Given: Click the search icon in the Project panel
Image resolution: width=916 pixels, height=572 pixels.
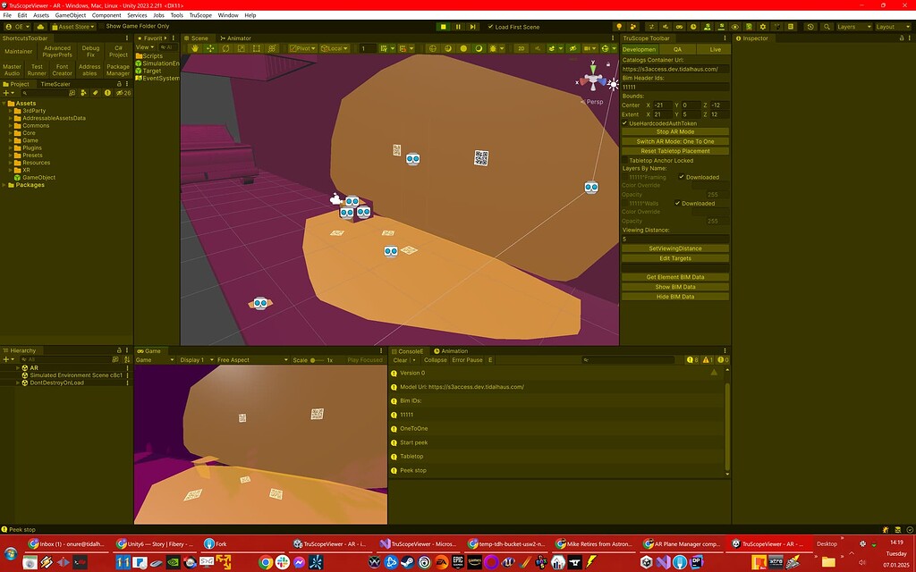Looking at the screenshot, I should tap(23, 93).
